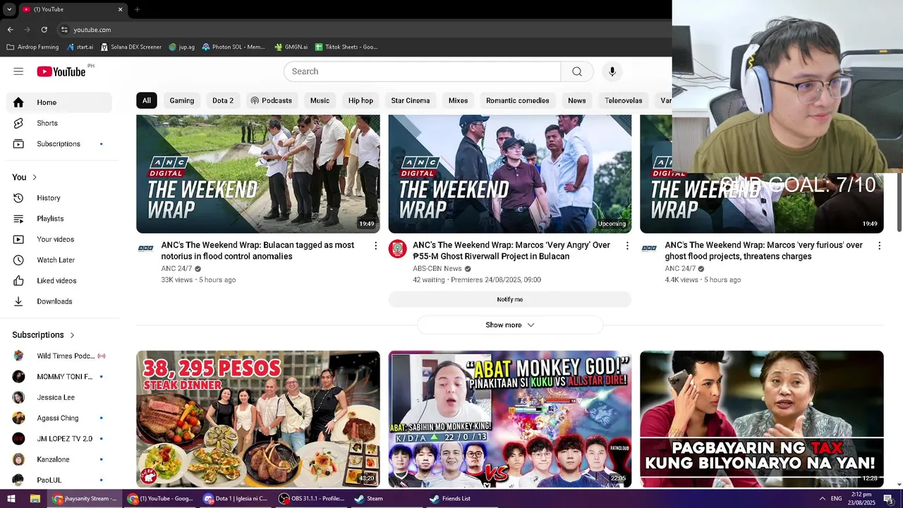Open options for 'very furious' video
The height and width of the screenshot is (508, 903).
879,246
